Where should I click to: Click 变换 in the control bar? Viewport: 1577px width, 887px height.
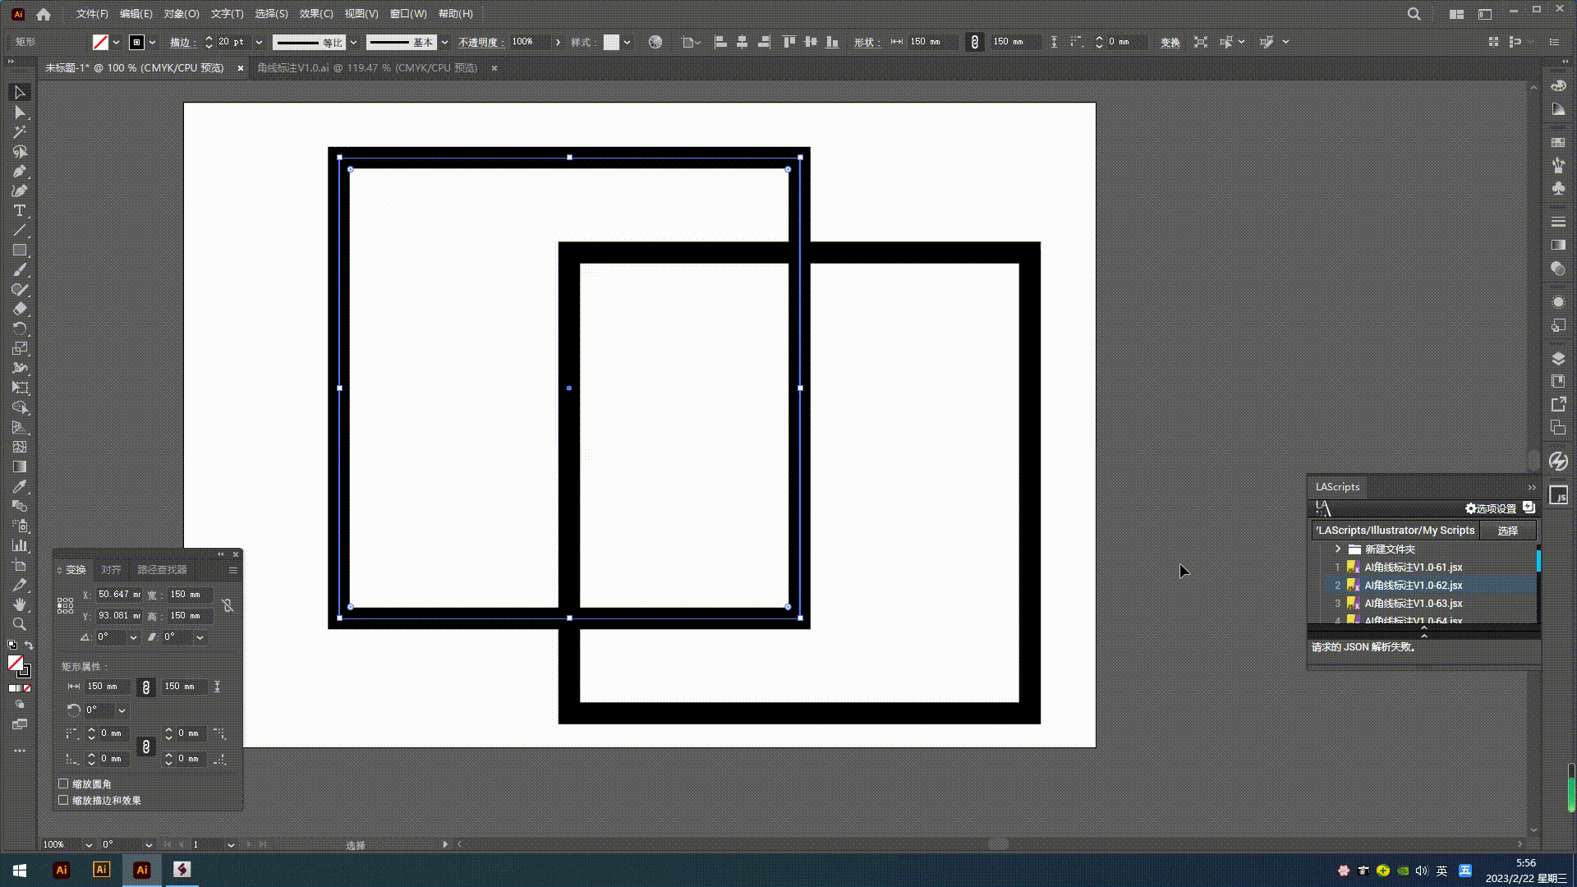pyautogui.click(x=1170, y=42)
